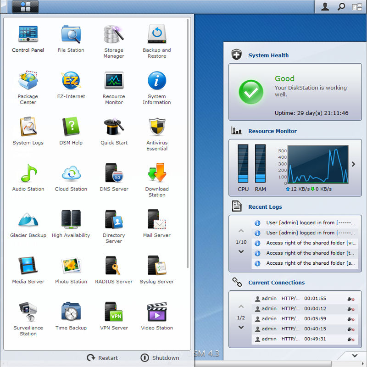The image size is (367, 367).
Task: Open Time Backup
Action: pyautogui.click(x=71, y=316)
